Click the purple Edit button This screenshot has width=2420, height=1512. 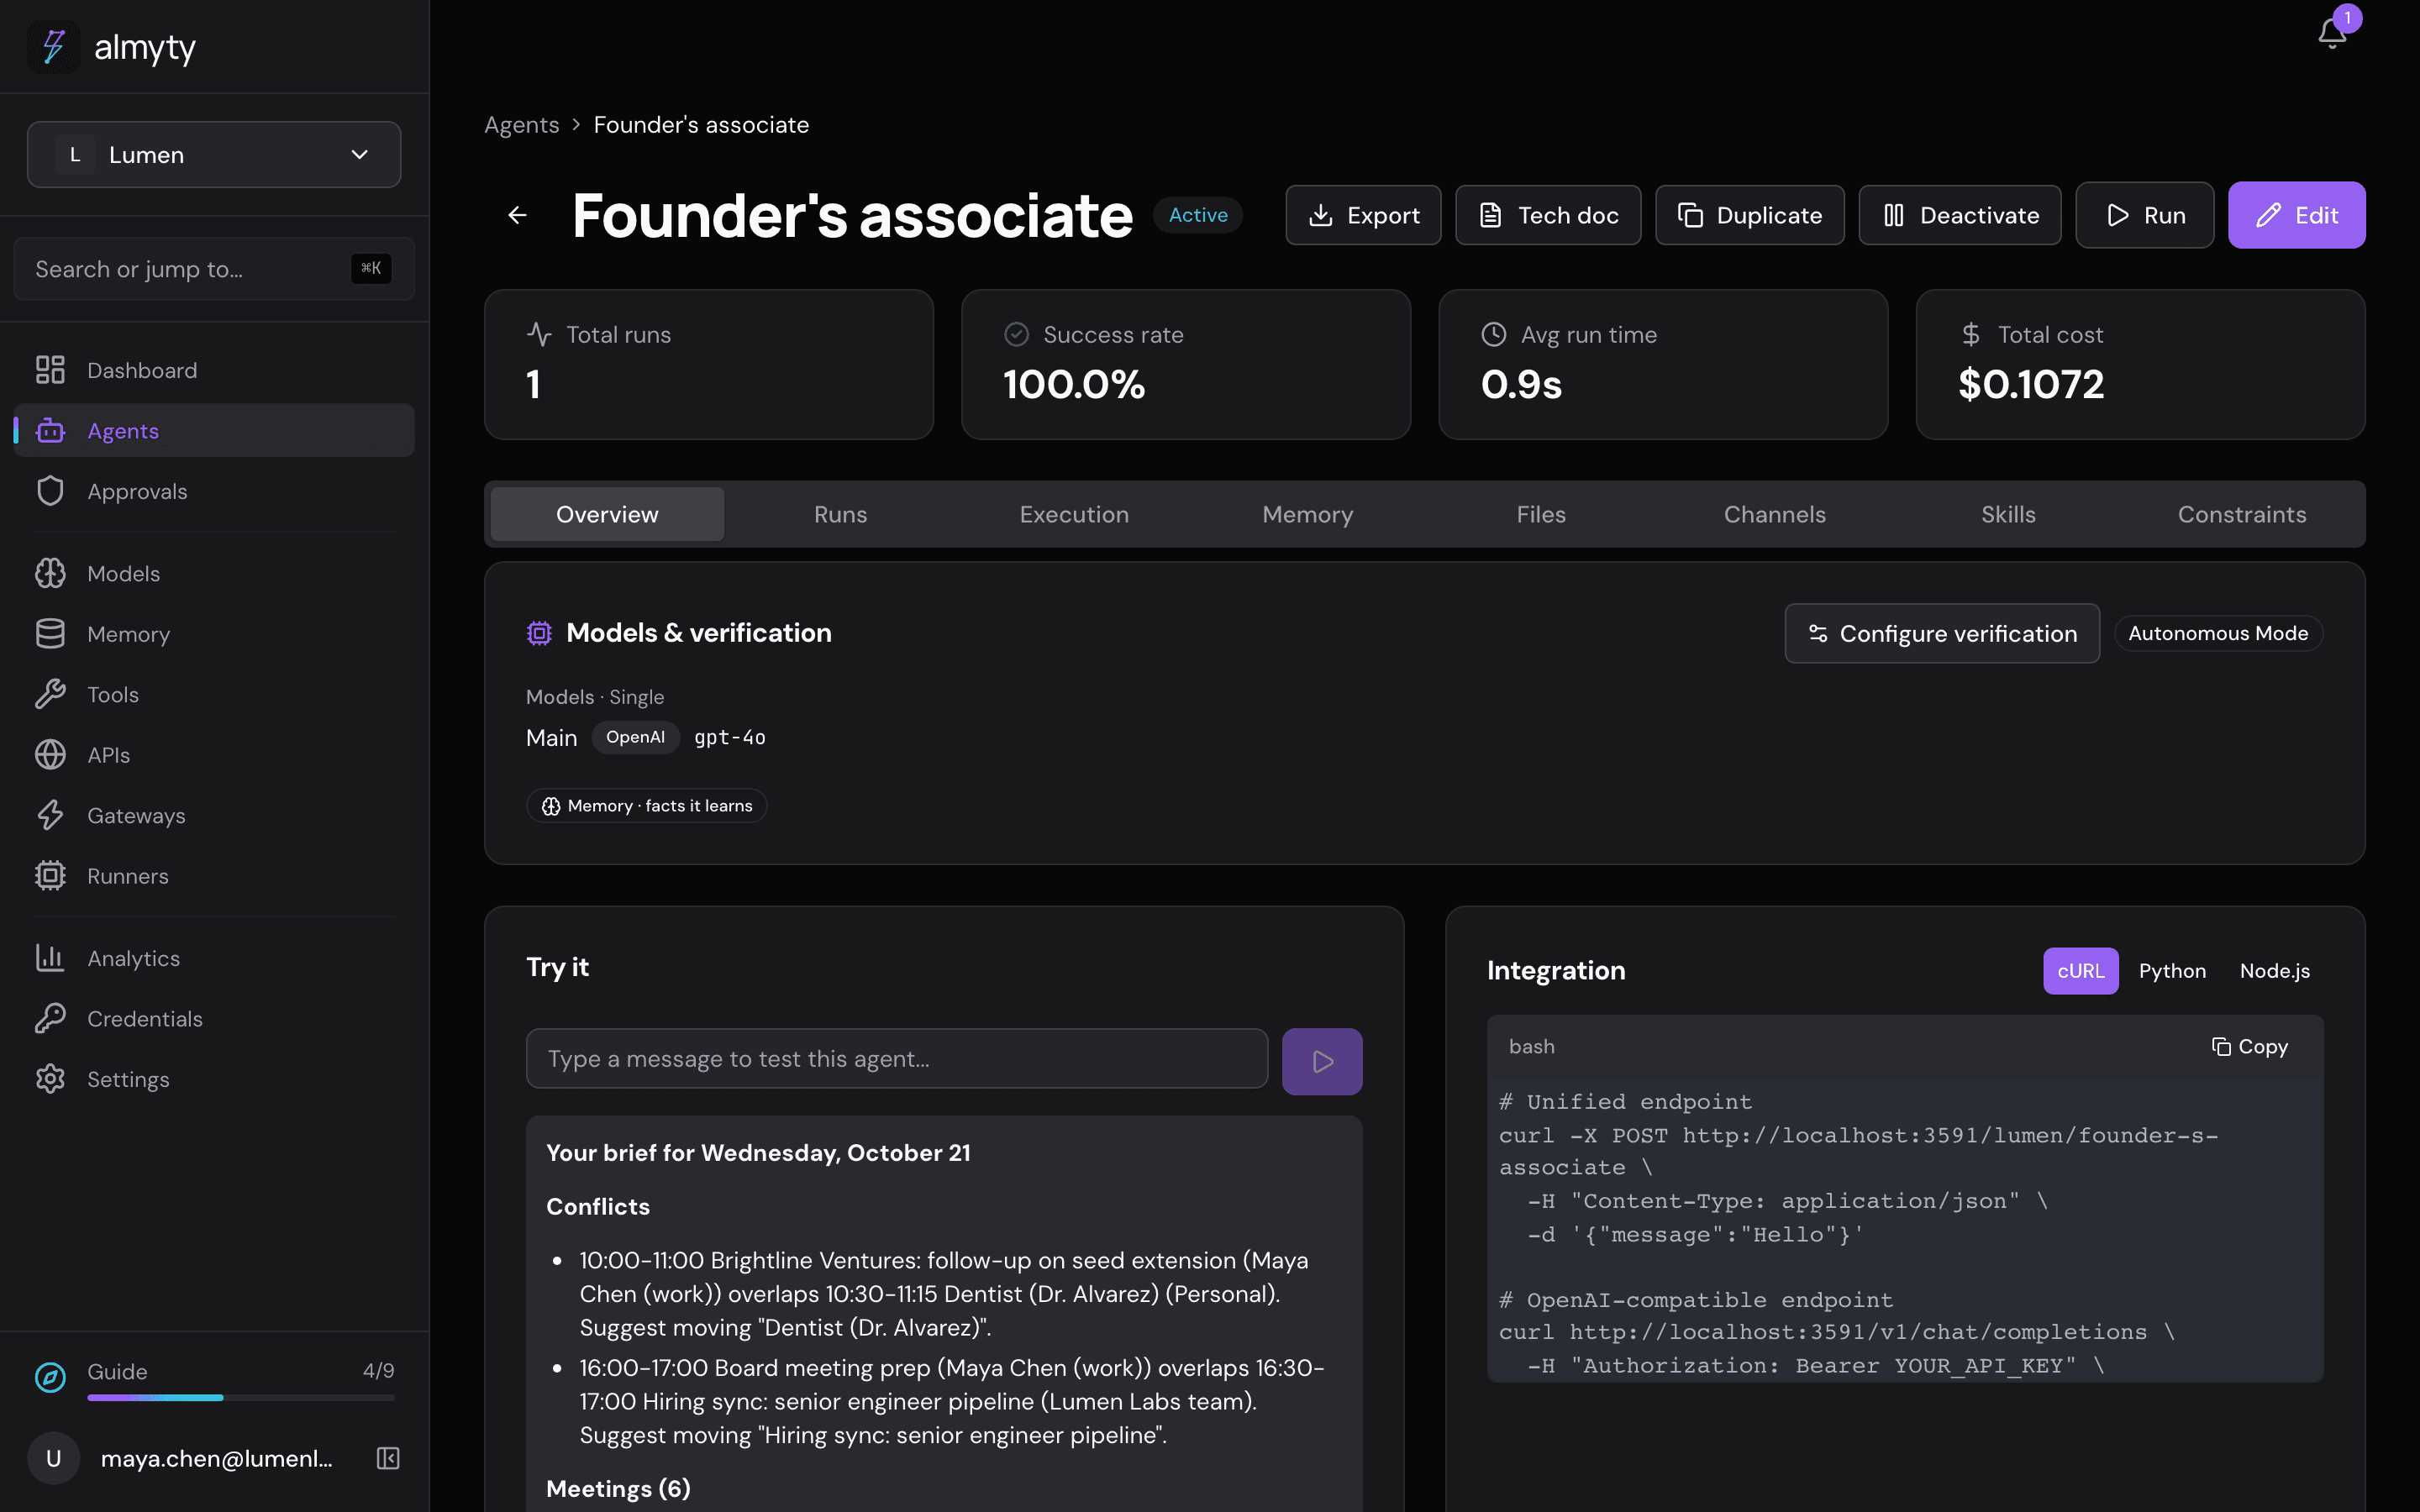point(2296,215)
